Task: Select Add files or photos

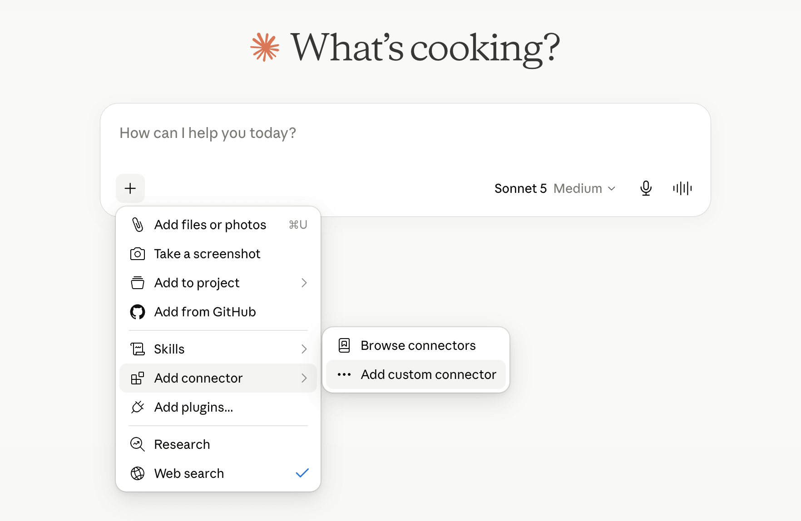Action: [x=218, y=225]
